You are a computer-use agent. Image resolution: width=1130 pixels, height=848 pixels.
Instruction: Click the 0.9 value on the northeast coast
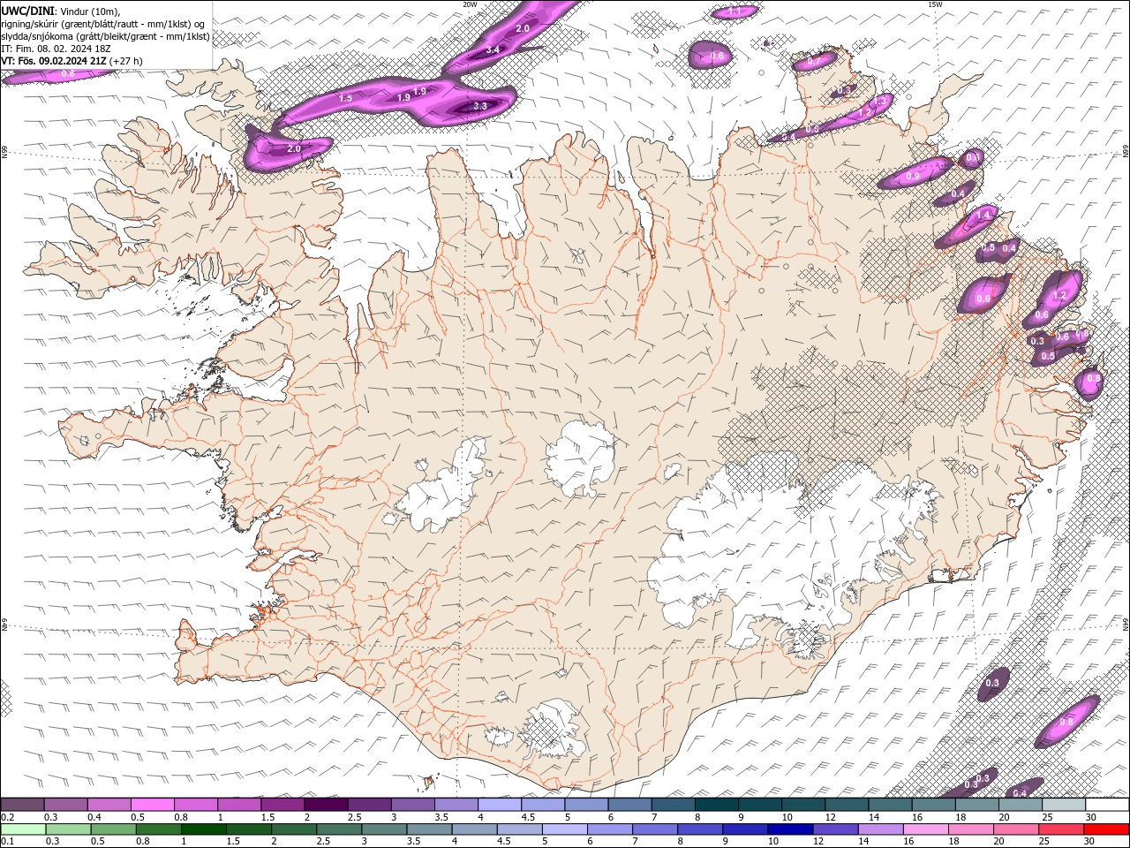[913, 177]
